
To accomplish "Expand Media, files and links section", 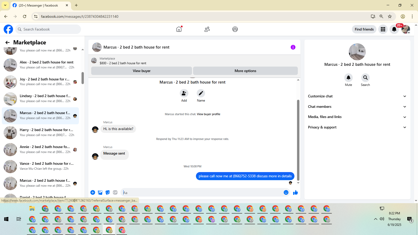I will click(357, 117).
